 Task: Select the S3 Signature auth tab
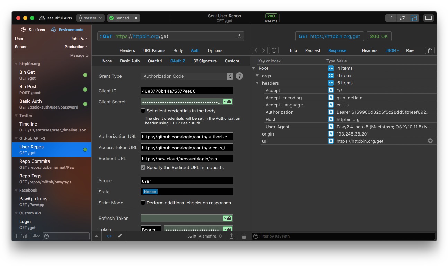(205, 61)
